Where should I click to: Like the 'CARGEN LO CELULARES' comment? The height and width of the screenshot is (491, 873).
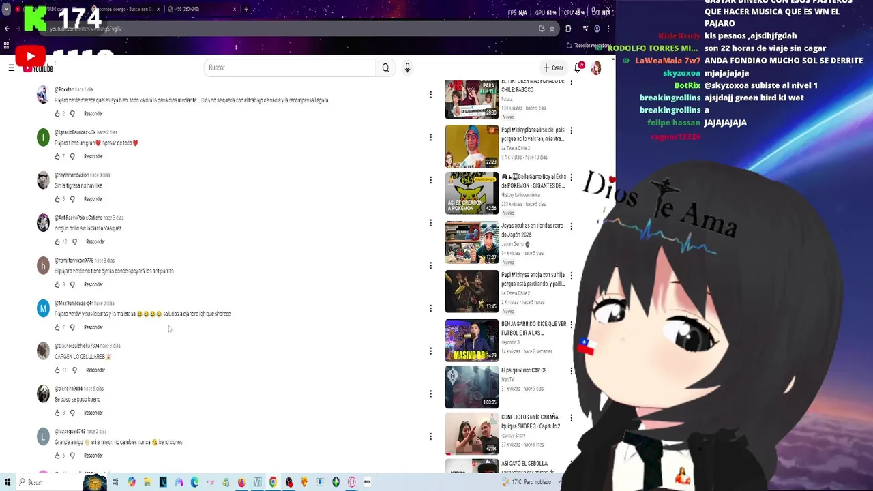[x=57, y=370]
